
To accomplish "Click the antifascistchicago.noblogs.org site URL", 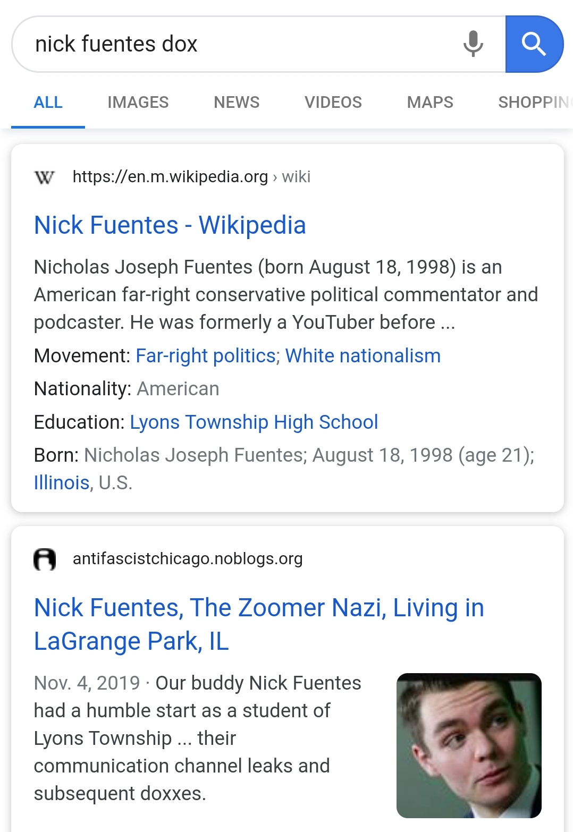I will [x=188, y=558].
